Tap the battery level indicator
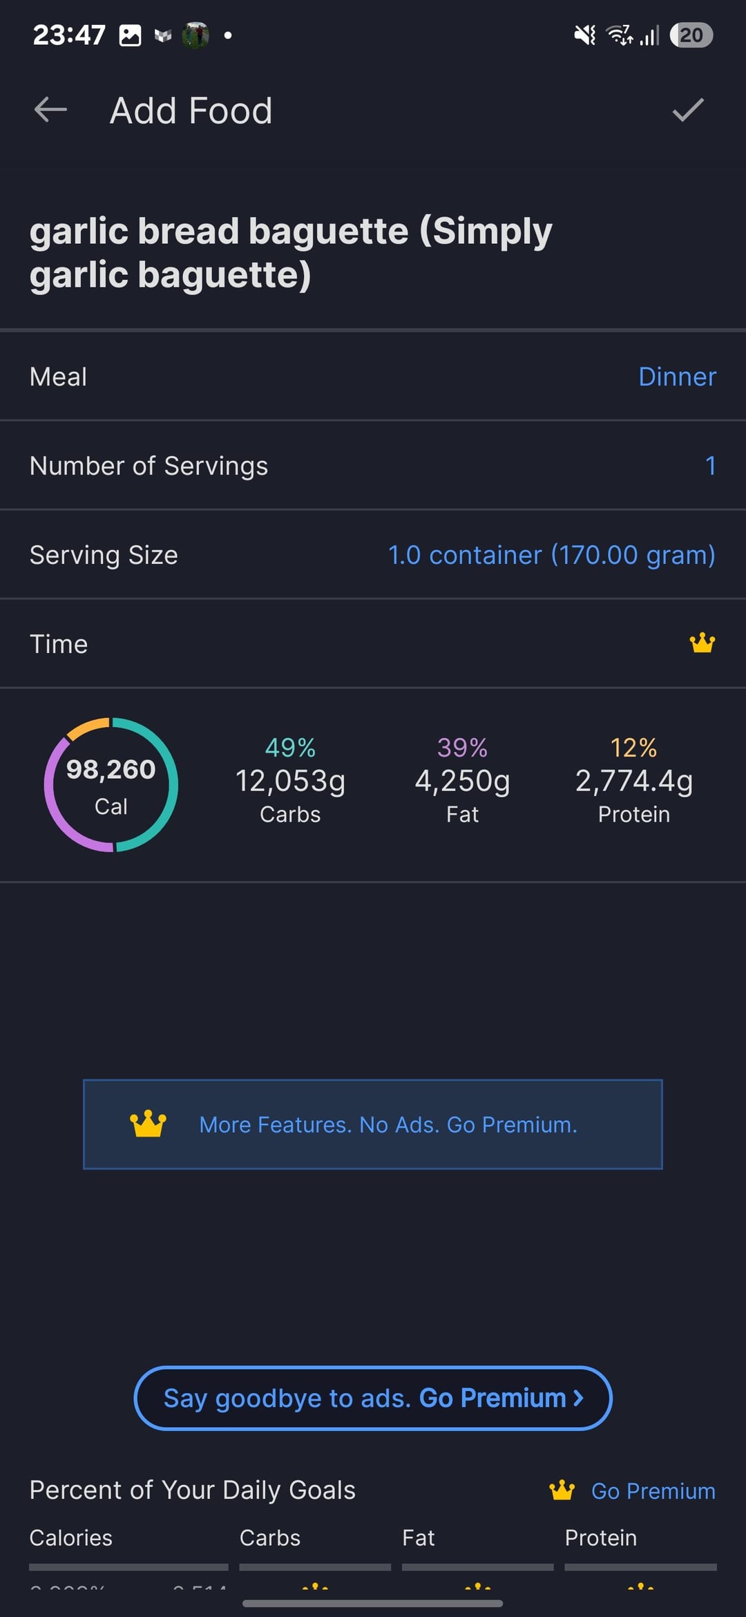The height and width of the screenshot is (1617, 746). tap(691, 35)
